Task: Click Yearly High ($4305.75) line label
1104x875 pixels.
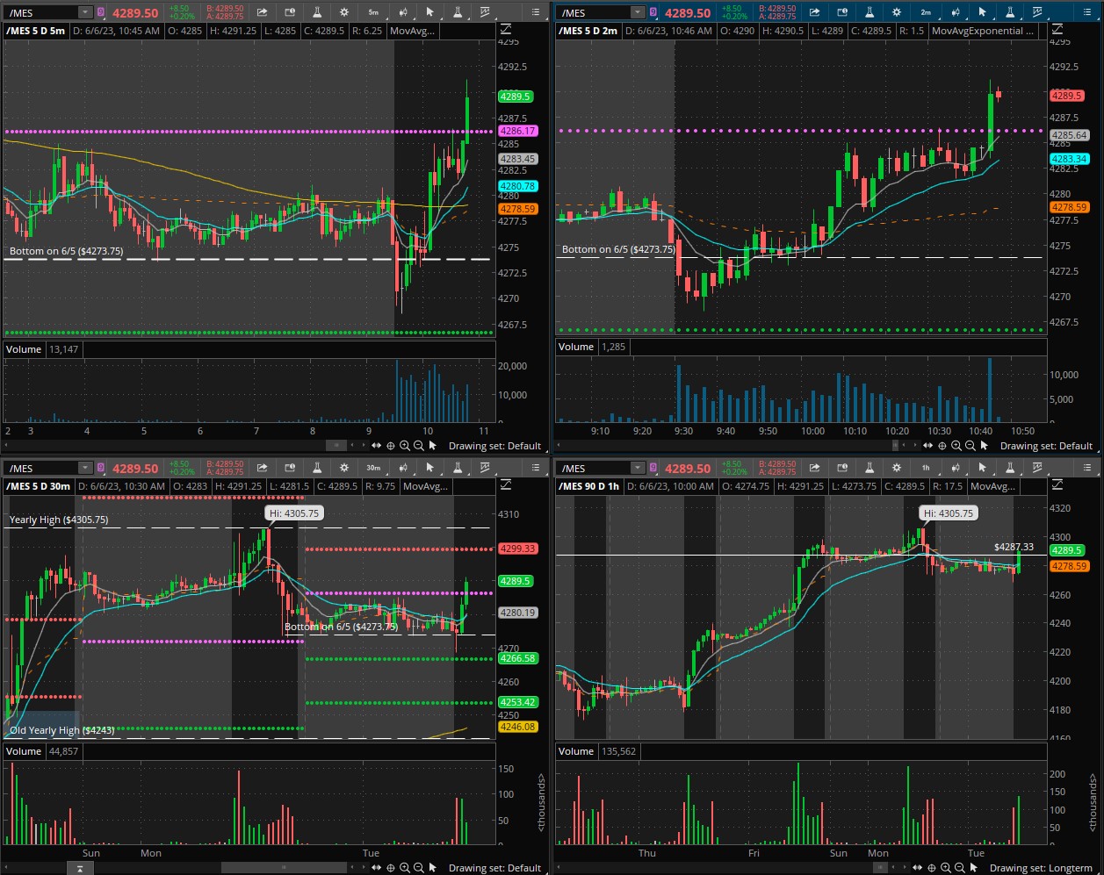Action: tap(58, 520)
